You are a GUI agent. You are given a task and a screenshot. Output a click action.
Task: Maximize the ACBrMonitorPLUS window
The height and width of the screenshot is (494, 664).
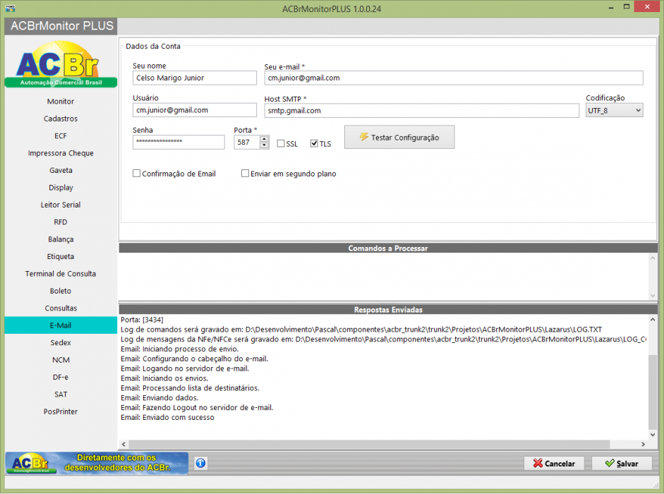click(627, 7)
